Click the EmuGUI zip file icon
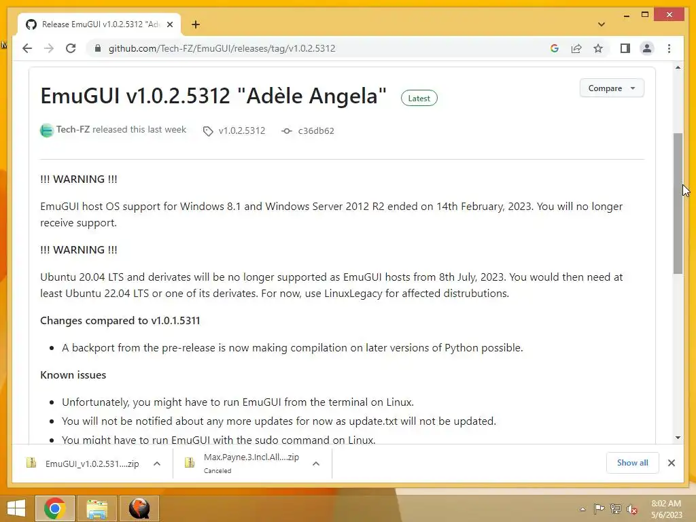 click(31, 463)
